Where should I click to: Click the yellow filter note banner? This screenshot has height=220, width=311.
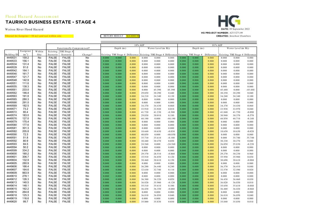pyautogui.click(x=39, y=36)
